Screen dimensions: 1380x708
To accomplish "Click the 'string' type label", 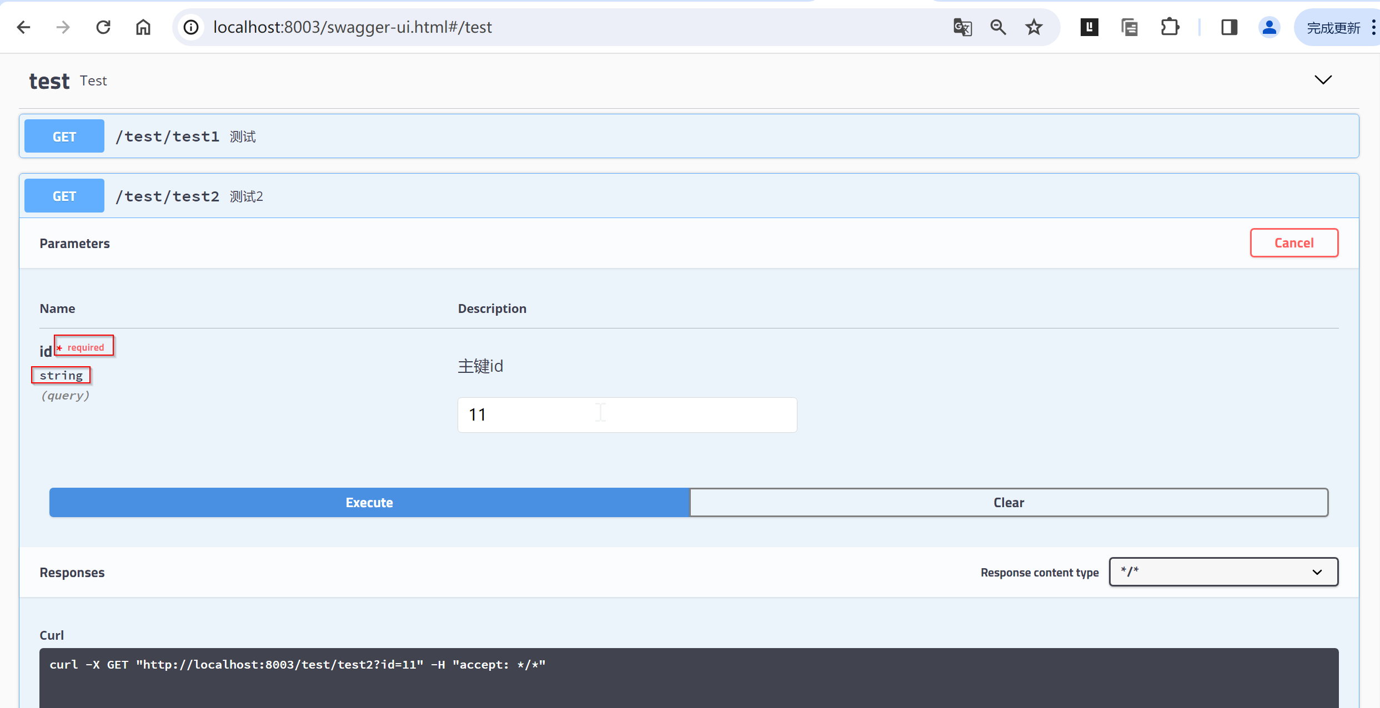I will [x=61, y=376].
